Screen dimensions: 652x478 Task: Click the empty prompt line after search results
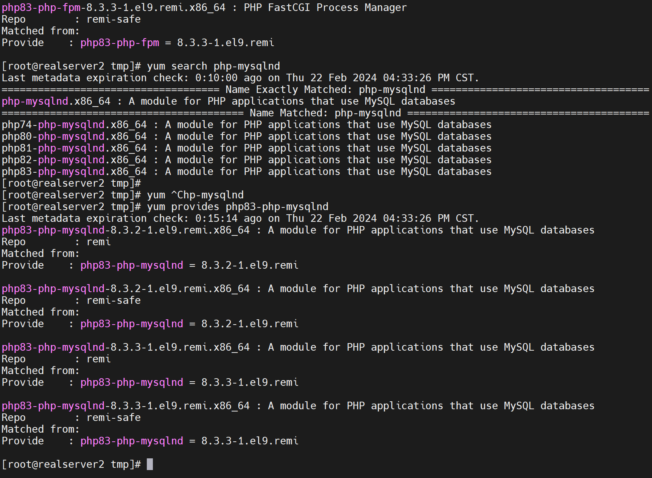[x=71, y=183]
